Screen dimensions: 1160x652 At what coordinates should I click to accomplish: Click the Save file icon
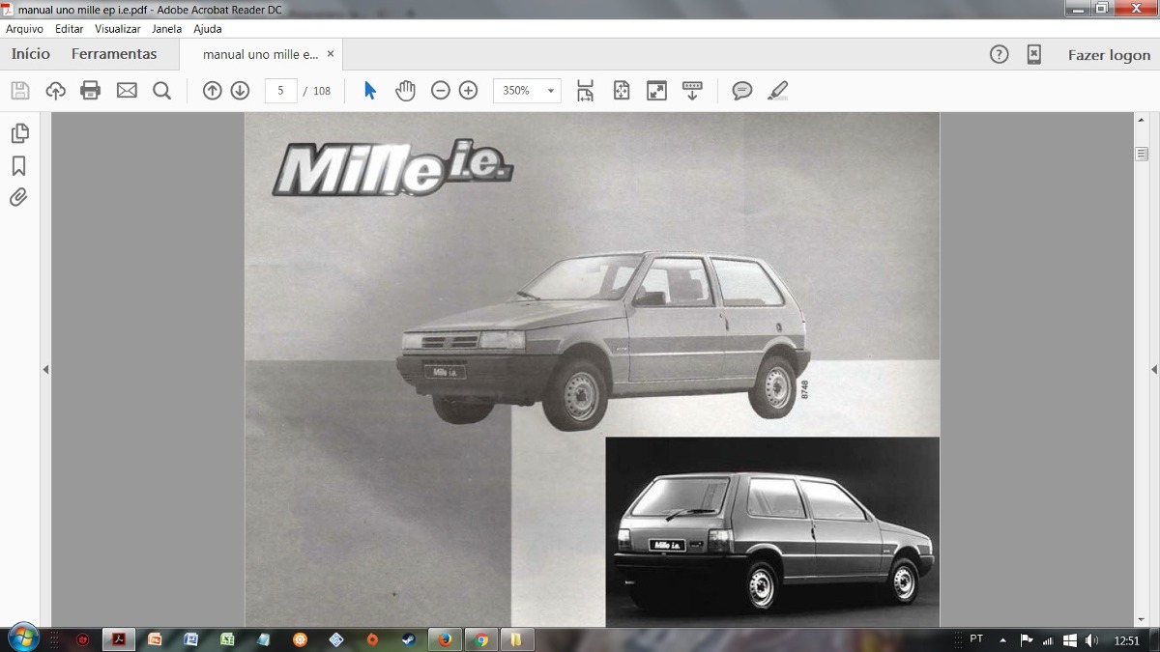[x=19, y=91]
